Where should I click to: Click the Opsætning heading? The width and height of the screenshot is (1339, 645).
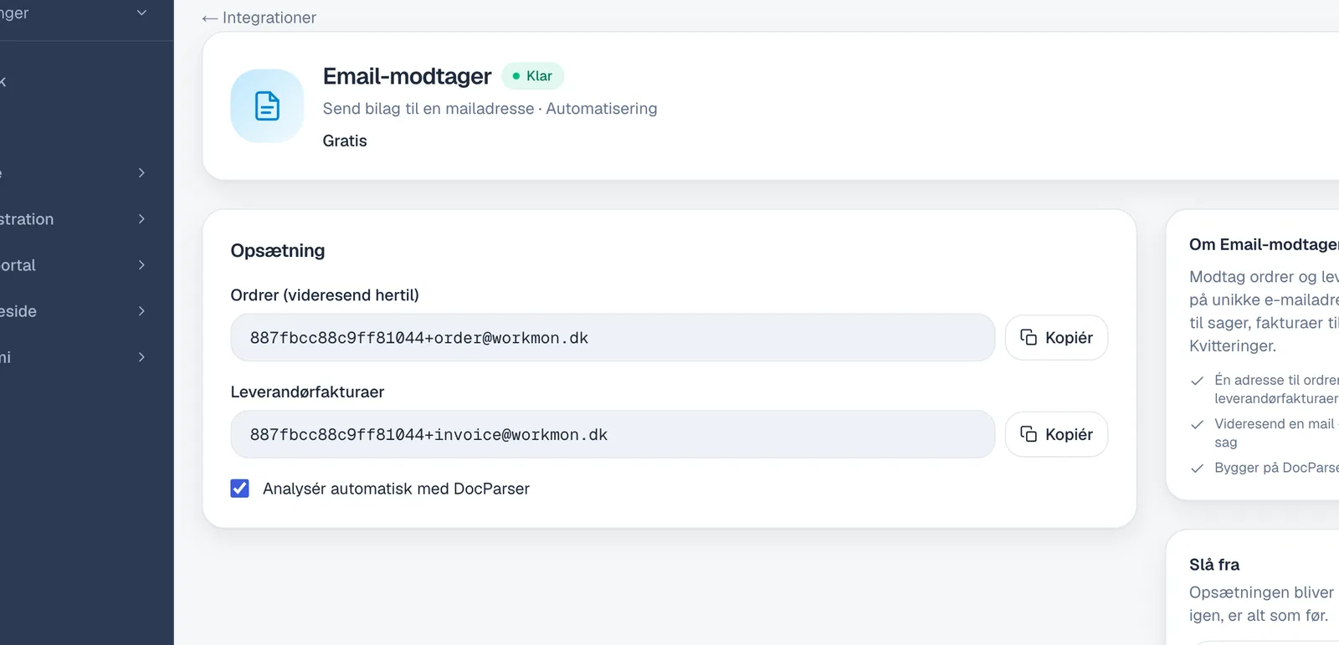[x=278, y=251]
